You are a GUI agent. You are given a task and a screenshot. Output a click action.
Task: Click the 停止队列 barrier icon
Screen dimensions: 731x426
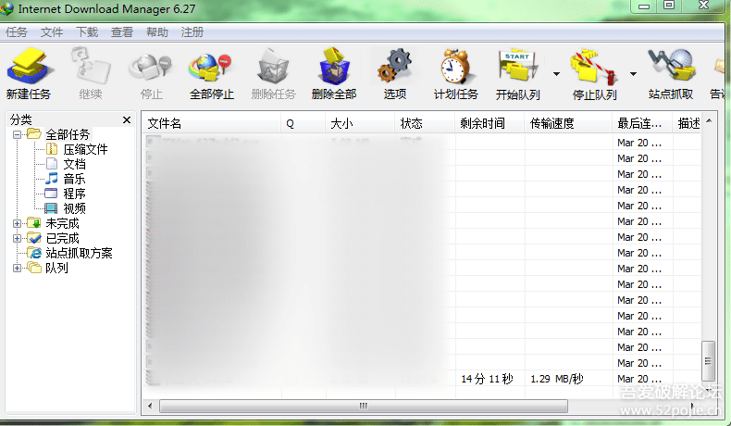594,68
